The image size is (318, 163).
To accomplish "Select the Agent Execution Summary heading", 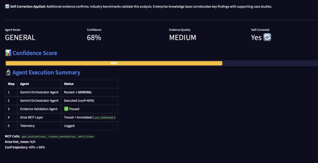I will tap(46, 73).
